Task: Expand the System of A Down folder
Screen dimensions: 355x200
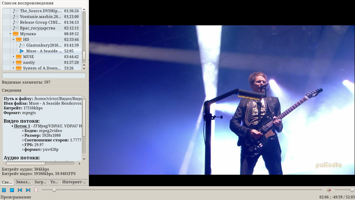Action: point(14,68)
